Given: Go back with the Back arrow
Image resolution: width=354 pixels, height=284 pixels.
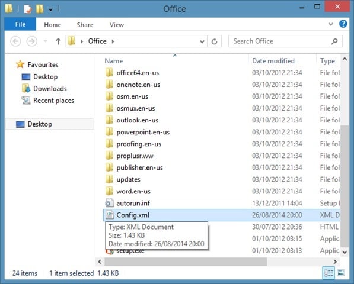Looking at the screenshot, I should pos(16,41).
